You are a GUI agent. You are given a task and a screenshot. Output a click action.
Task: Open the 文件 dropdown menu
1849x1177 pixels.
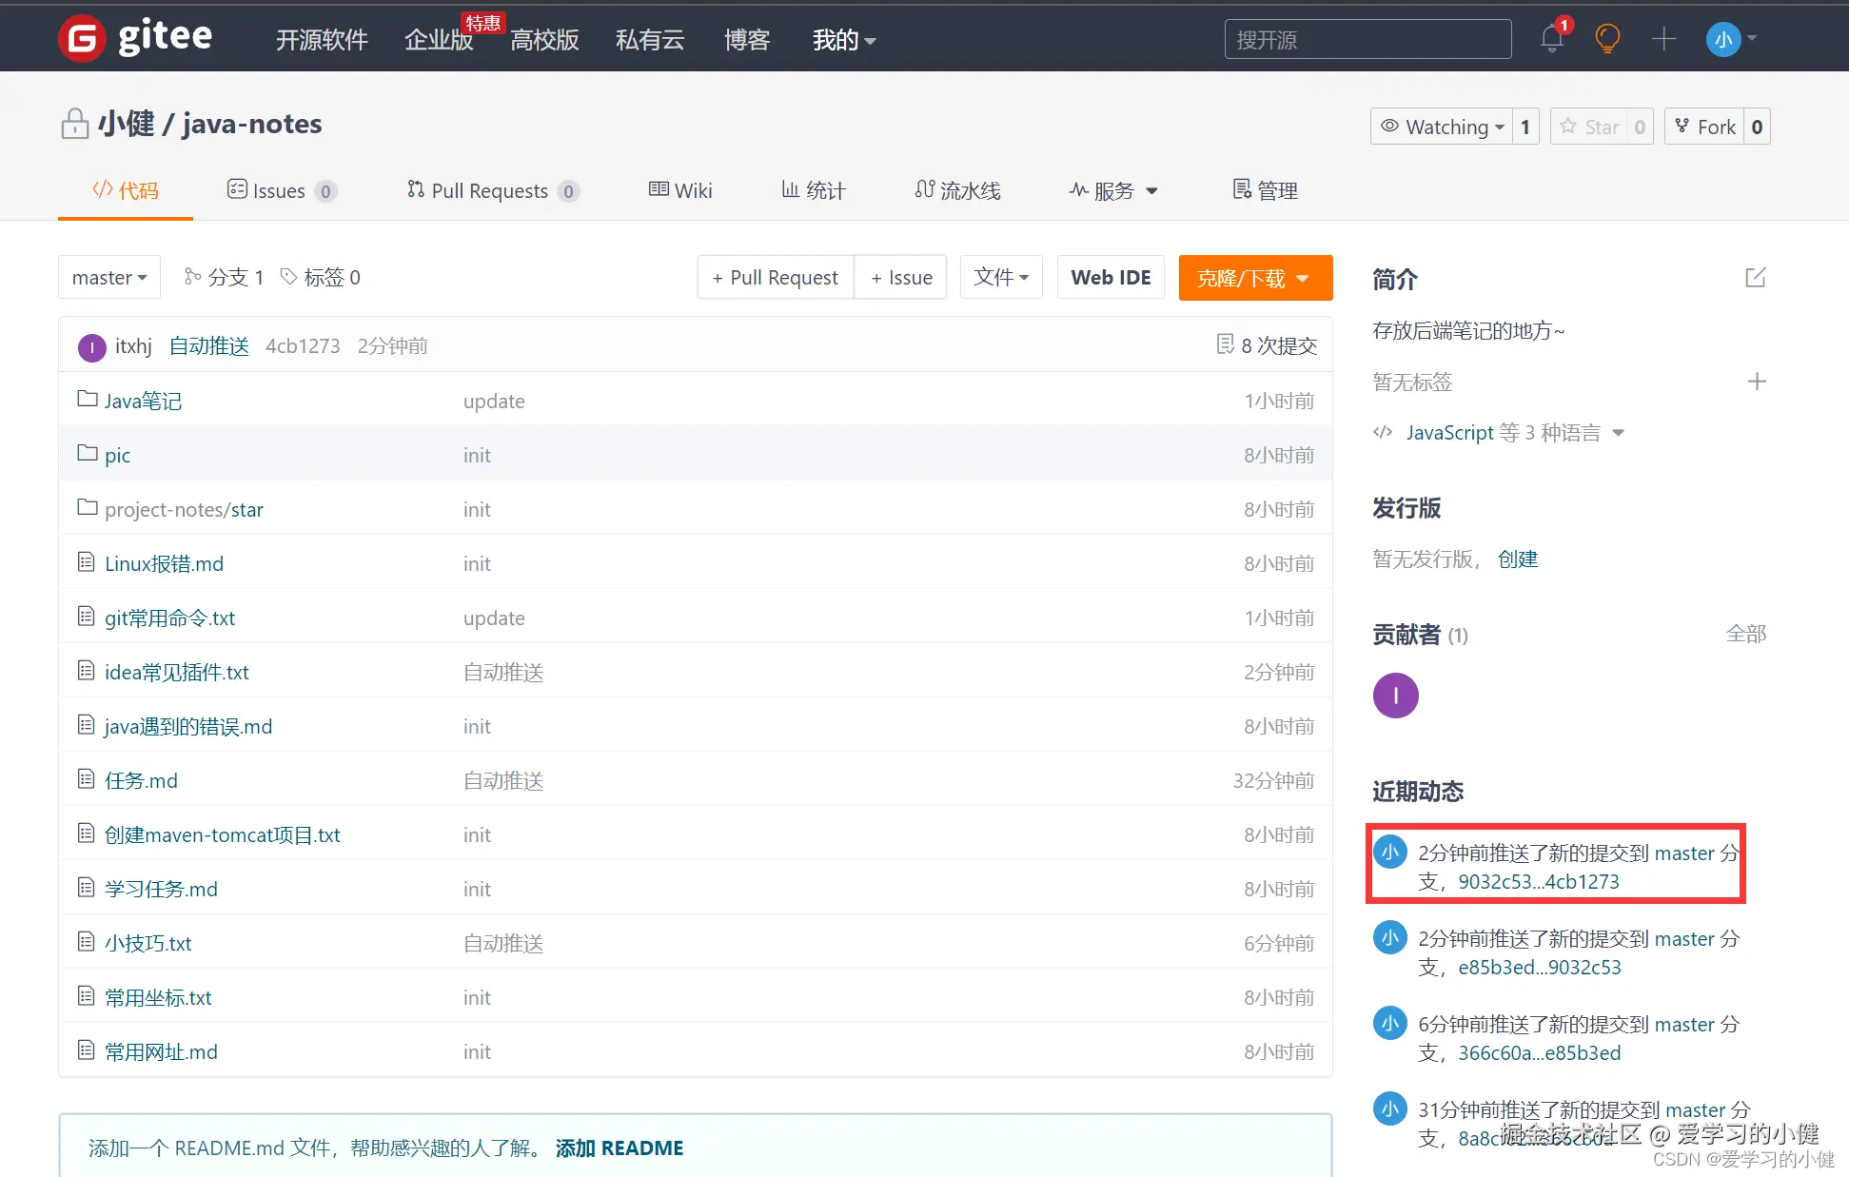pyautogui.click(x=1001, y=278)
